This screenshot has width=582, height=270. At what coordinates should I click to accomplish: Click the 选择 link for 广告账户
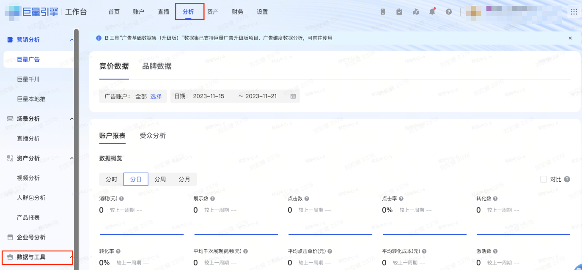point(156,96)
